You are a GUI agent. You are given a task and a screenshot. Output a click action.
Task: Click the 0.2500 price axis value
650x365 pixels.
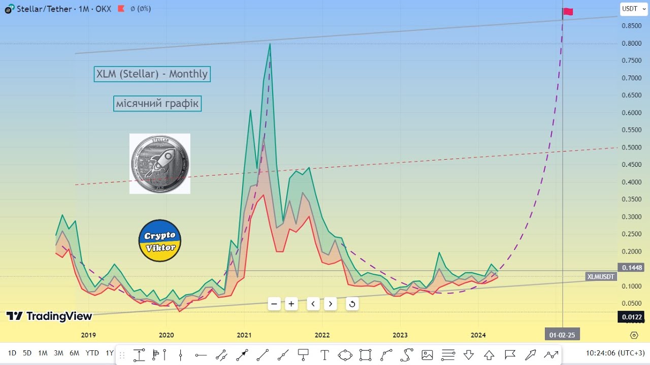click(x=632, y=234)
